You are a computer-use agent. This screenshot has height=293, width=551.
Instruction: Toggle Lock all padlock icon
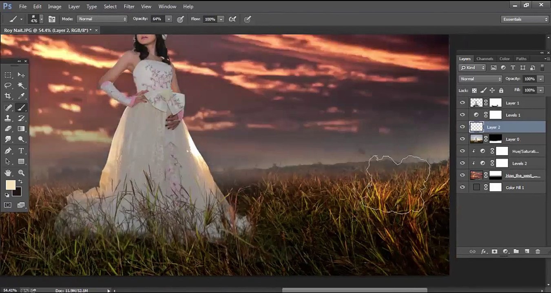pos(501,90)
